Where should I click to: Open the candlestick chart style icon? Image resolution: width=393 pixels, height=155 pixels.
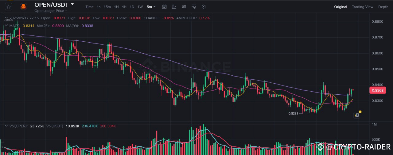coord(184,7)
